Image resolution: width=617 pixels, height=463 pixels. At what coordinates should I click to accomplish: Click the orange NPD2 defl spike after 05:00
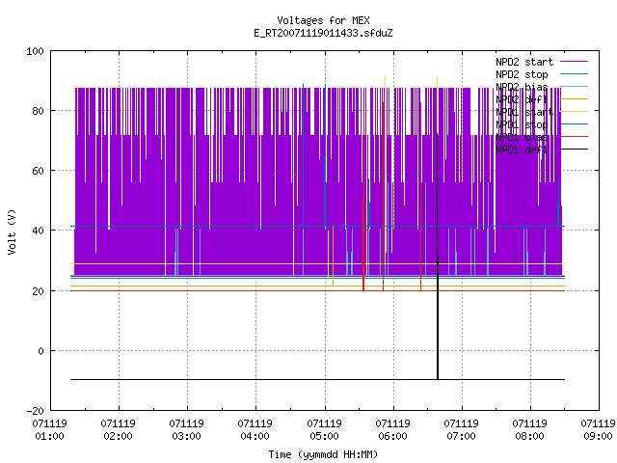click(333, 255)
